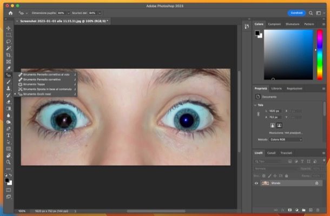Hide the Sfondo layer with eye icon
330x216 pixels.
pos(256,184)
